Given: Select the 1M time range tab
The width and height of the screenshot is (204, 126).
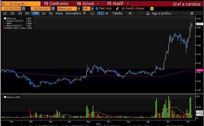Looking at the screenshot, I should click(x=20, y=13).
